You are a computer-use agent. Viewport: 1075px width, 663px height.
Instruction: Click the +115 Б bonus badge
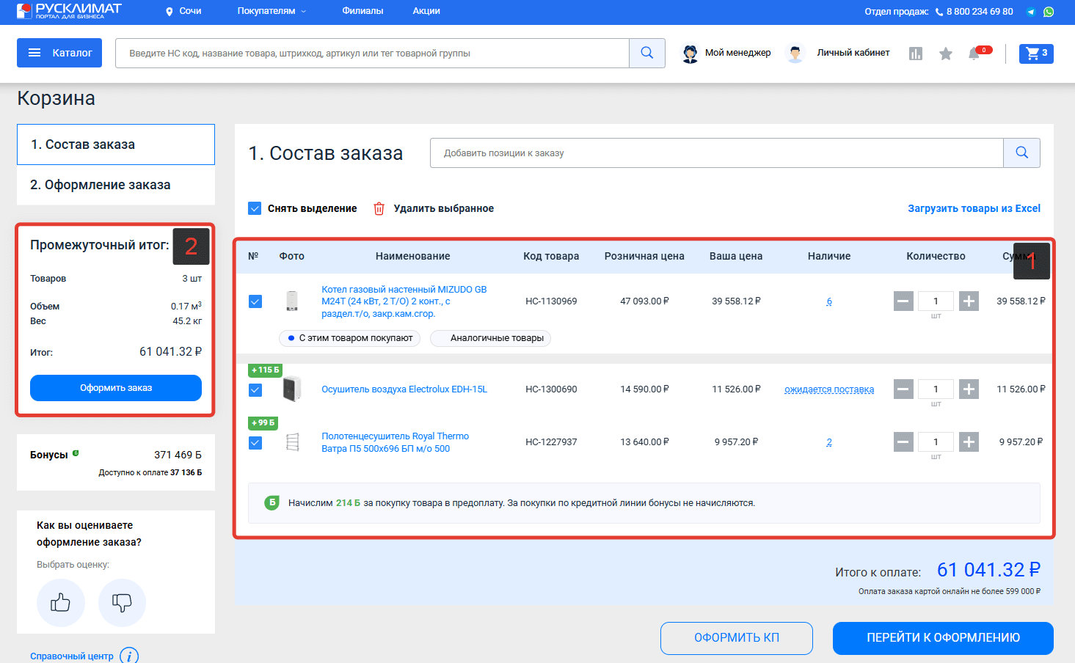(x=265, y=370)
